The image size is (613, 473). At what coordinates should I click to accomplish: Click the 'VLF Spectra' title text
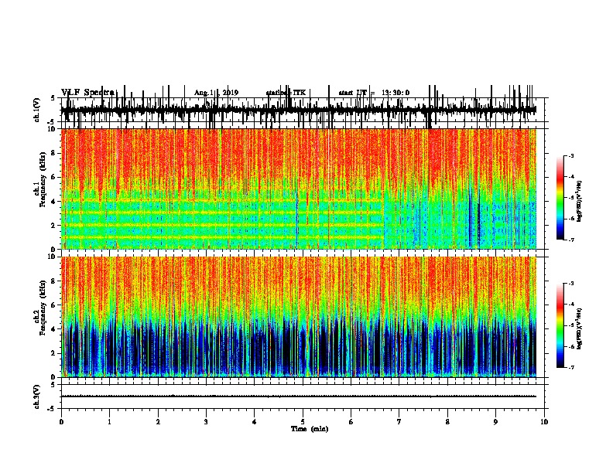pyautogui.click(x=87, y=93)
